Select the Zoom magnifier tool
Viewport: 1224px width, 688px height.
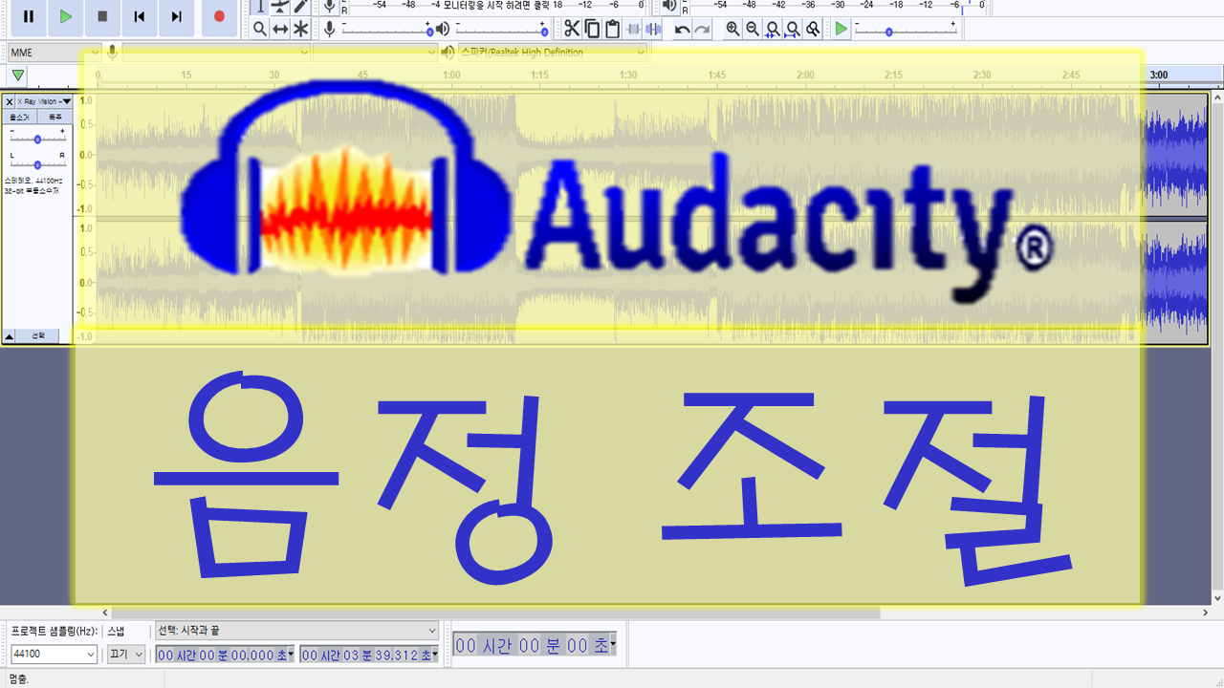pyautogui.click(x=259, y=29)
